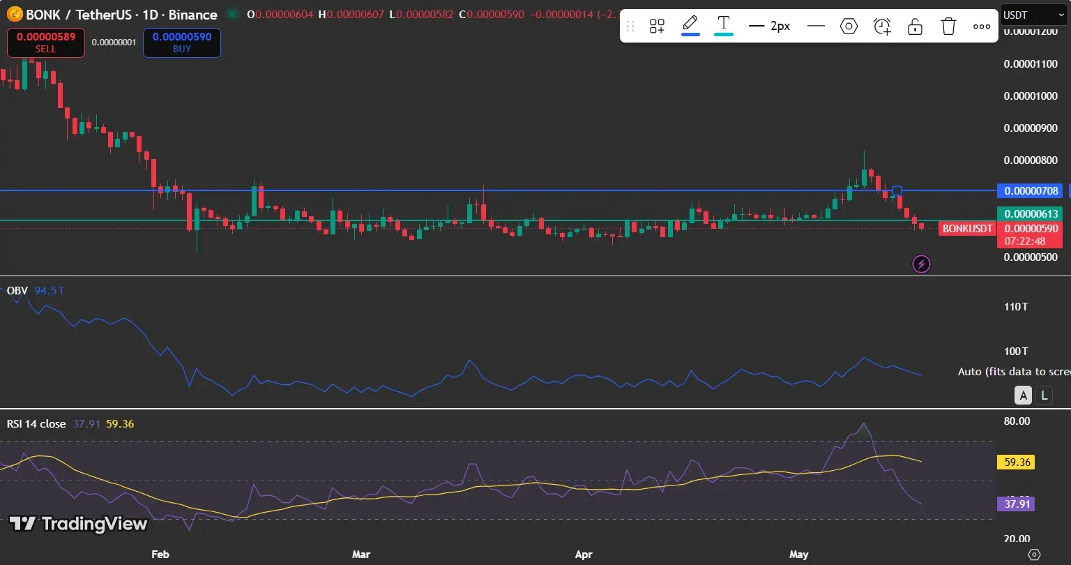This screenshot has height=565, width=1071.
Task: Click the red SELL button
Action: 46,43
